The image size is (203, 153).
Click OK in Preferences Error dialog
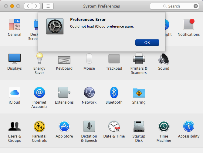coord(147,42)
